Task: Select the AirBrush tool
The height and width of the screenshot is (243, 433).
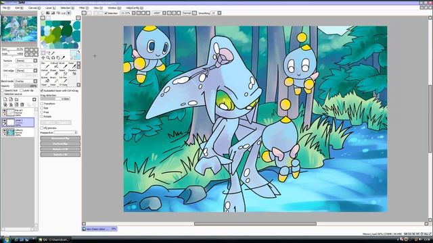Action: pos(54,65)
